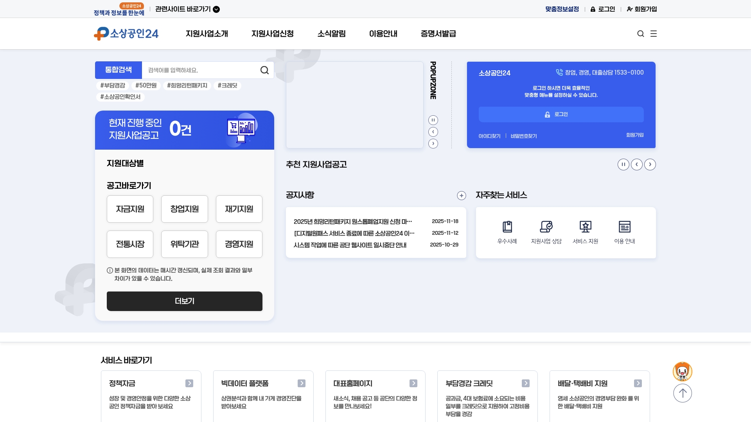The height and width of the screenshot is (422, 751).
Task: Click the blue 로그인 button
Action: click(x=561, y=114)
